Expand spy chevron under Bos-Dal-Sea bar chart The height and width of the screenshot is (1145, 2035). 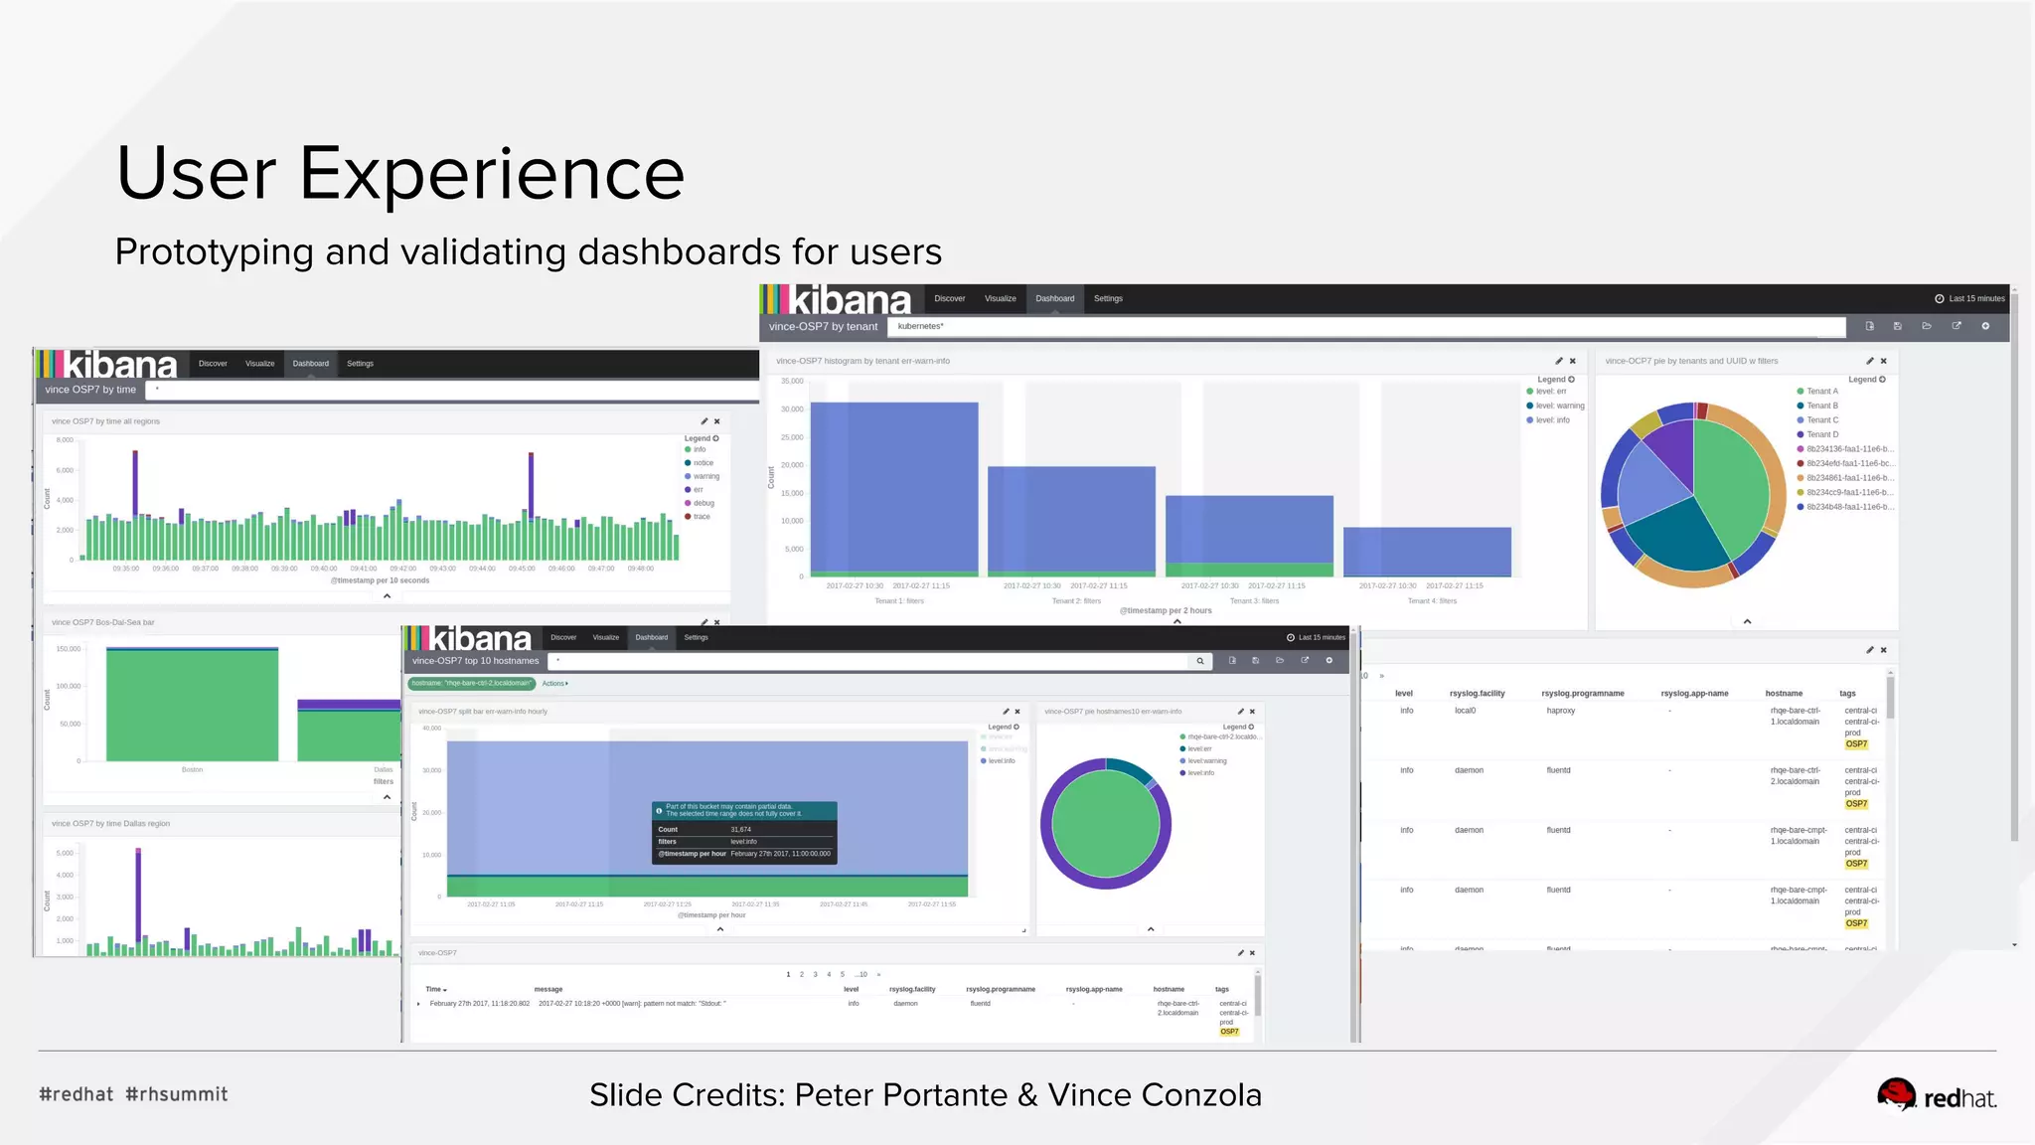point(388,797)
